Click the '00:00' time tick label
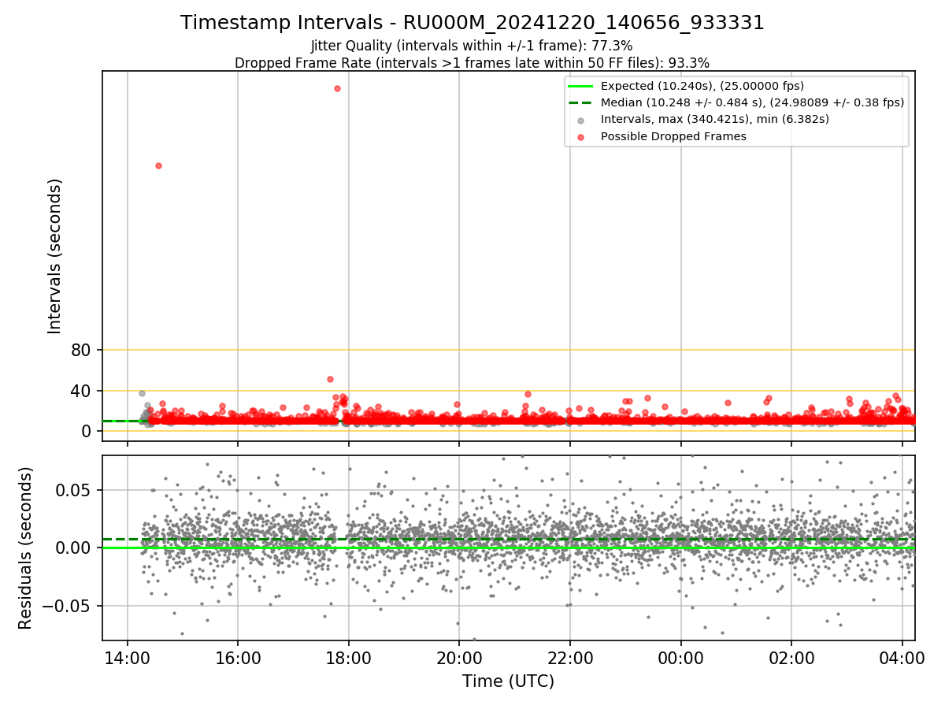Image resolution: width=945 pixels, height=709 pixels. [681, 657]
